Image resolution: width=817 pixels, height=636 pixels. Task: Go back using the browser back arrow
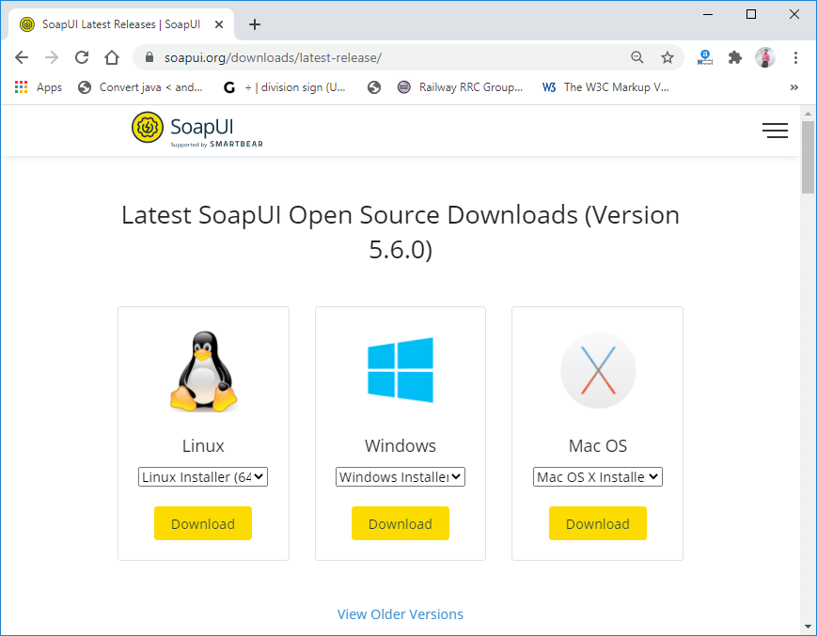coord(22,57)
